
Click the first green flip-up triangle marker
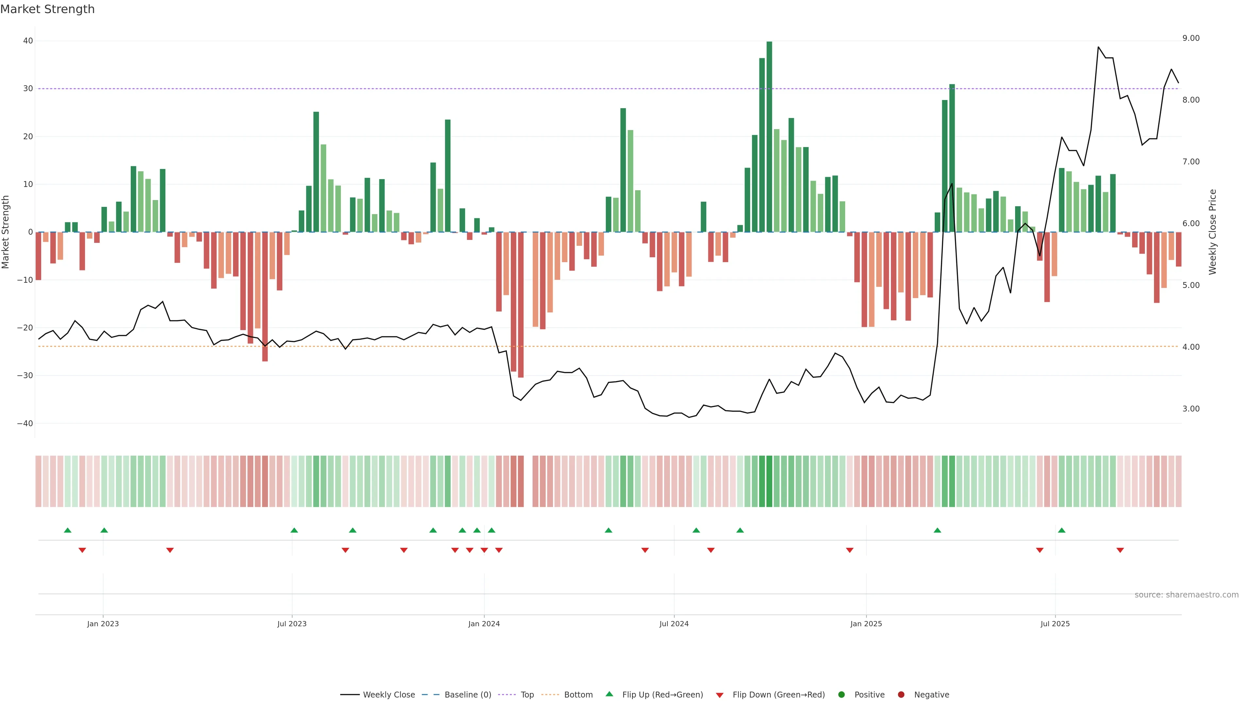(x=68, y=530)
